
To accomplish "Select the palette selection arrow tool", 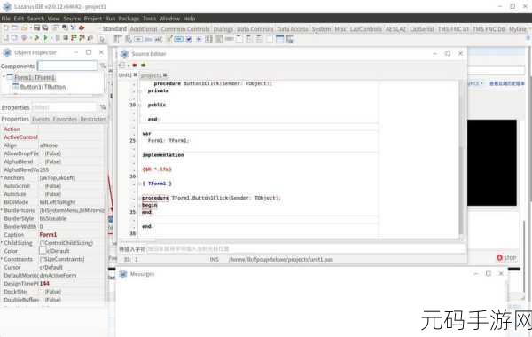I will click(x=102, y=39).
